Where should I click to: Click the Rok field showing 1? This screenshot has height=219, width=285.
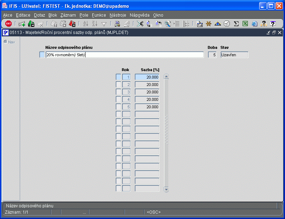click(x=126, y=77)
